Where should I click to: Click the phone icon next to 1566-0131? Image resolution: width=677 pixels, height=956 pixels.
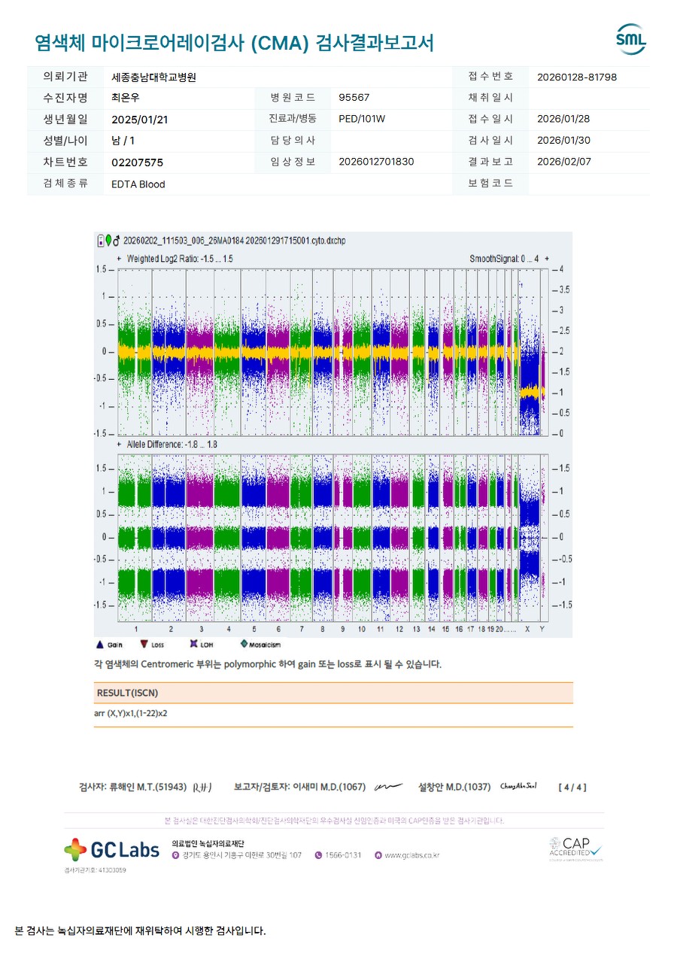click(318, 855)
